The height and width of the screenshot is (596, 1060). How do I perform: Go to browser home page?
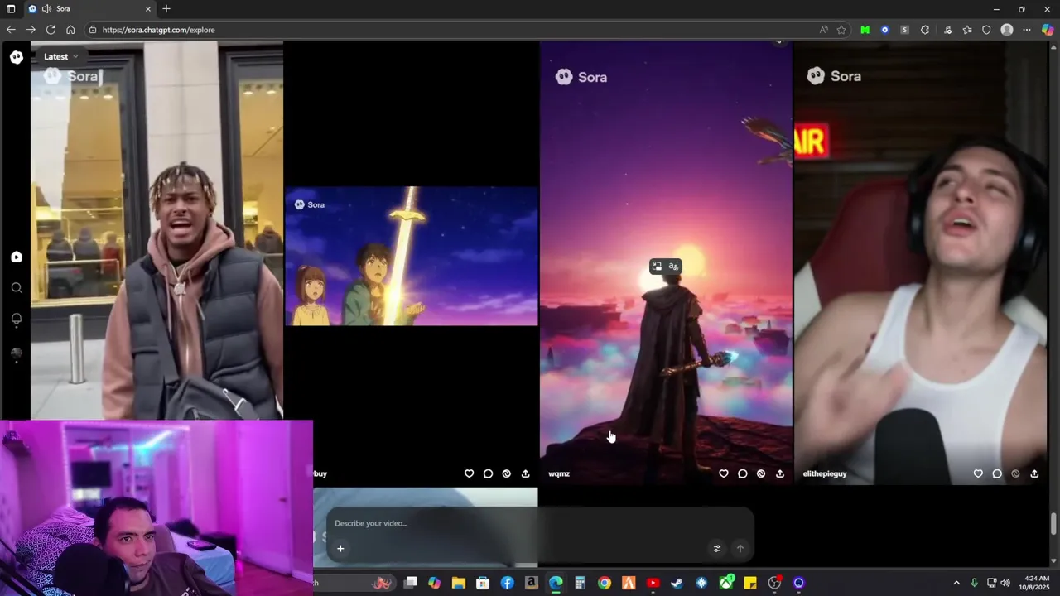click(70, 30)
